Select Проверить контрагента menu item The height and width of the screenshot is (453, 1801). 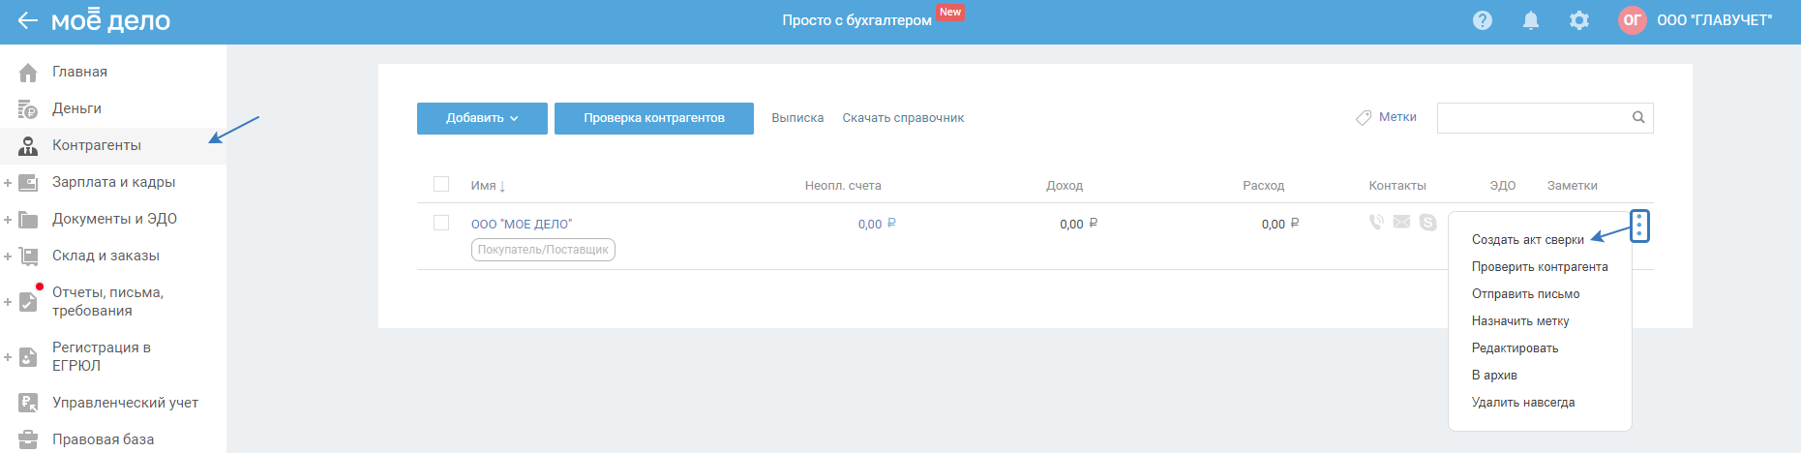coord(1540,267)
